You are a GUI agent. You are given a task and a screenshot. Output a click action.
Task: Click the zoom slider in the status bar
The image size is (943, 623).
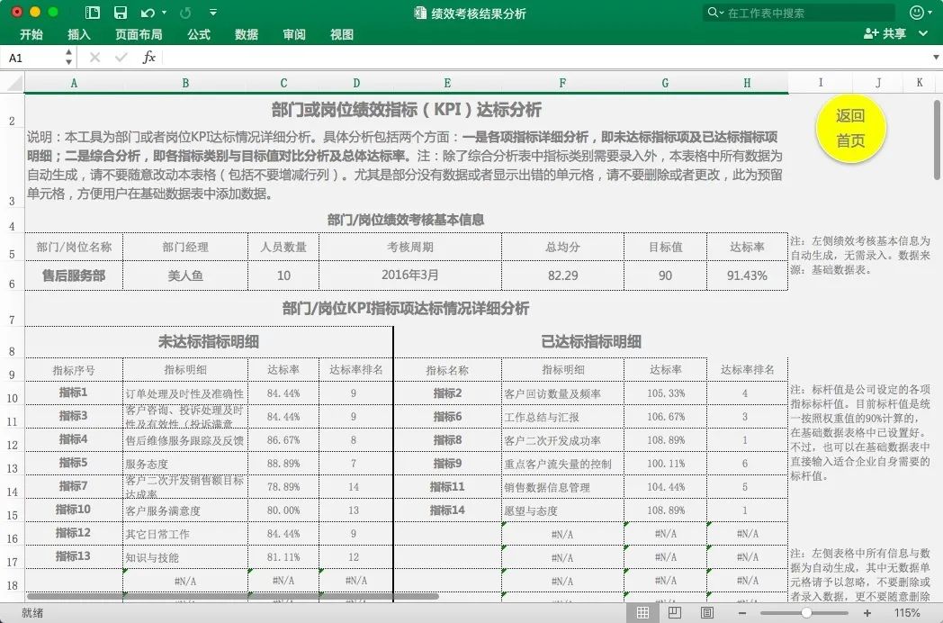click(806, 612)
